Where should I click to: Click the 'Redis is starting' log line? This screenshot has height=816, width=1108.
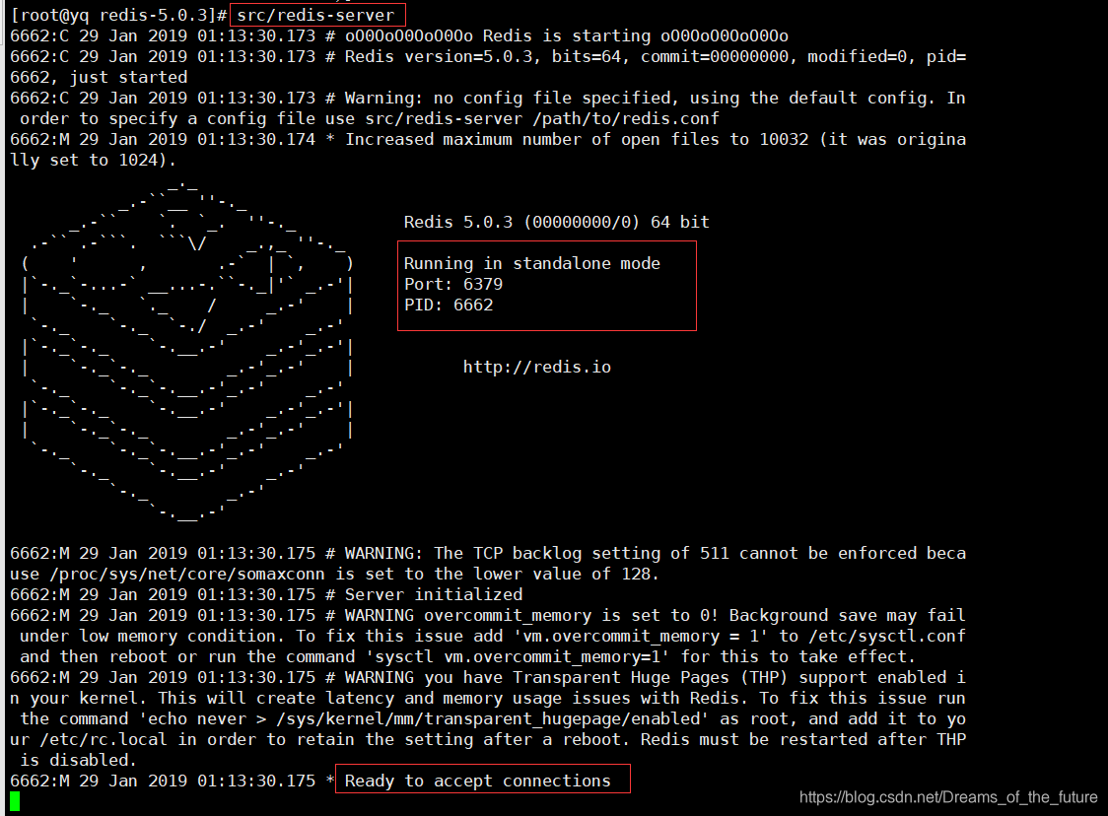pyautogui.click(x=399, y=36)
